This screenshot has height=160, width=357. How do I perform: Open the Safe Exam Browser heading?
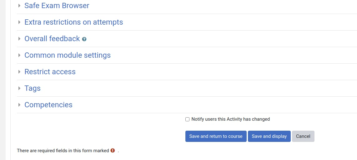(x=57, y=5)
